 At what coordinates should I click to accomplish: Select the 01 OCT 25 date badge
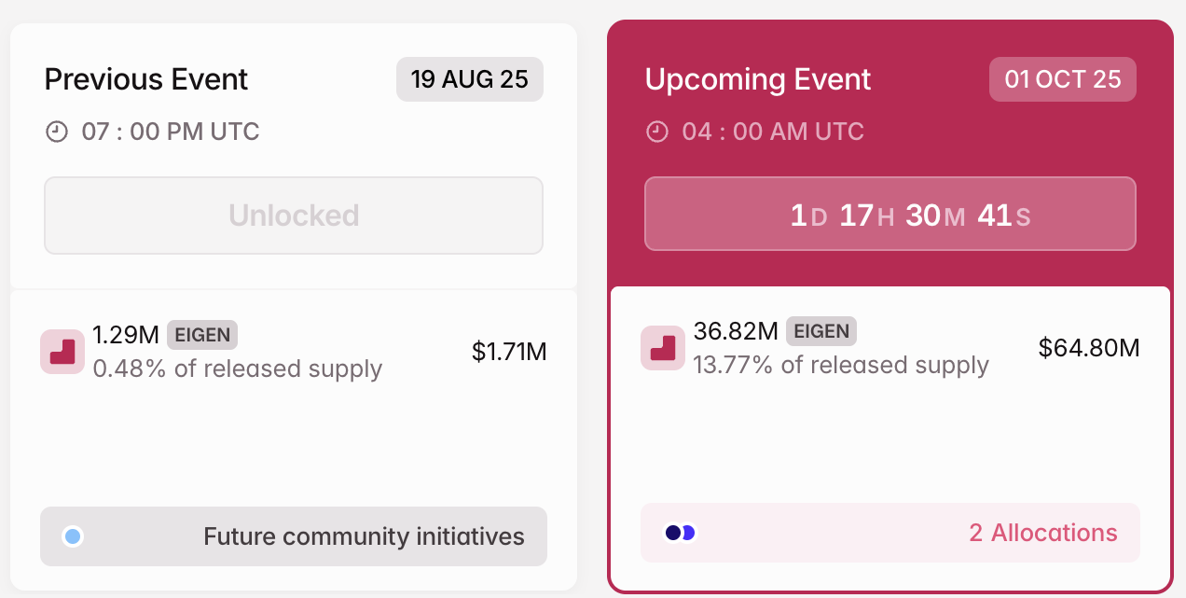(1062, 79)
